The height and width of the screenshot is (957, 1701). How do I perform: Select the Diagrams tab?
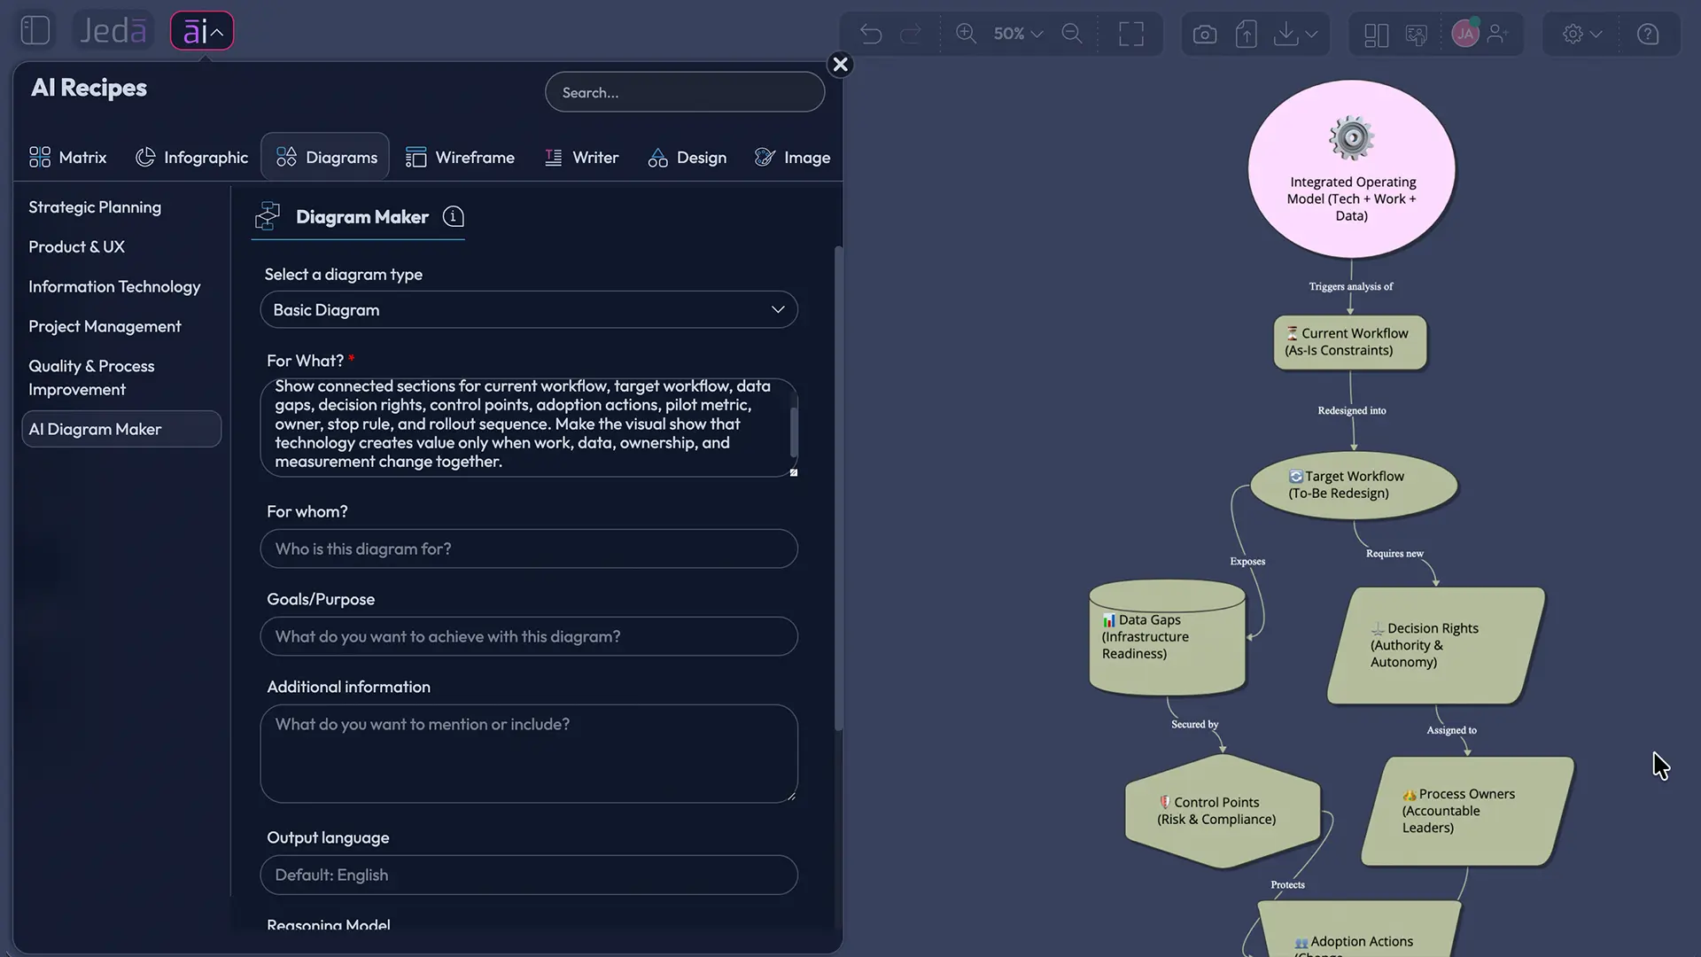point(325,158)
